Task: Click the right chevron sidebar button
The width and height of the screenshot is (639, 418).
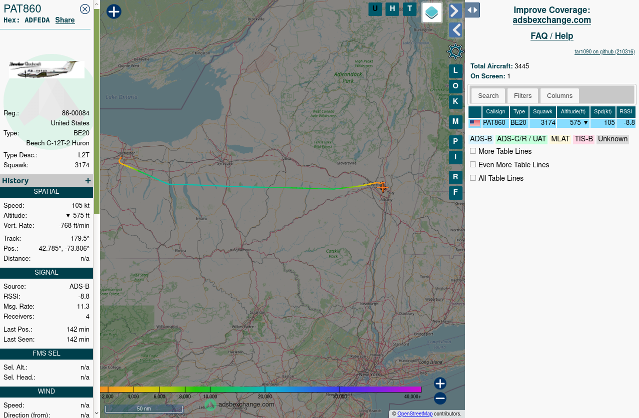Action: click(x=455, y=11)
